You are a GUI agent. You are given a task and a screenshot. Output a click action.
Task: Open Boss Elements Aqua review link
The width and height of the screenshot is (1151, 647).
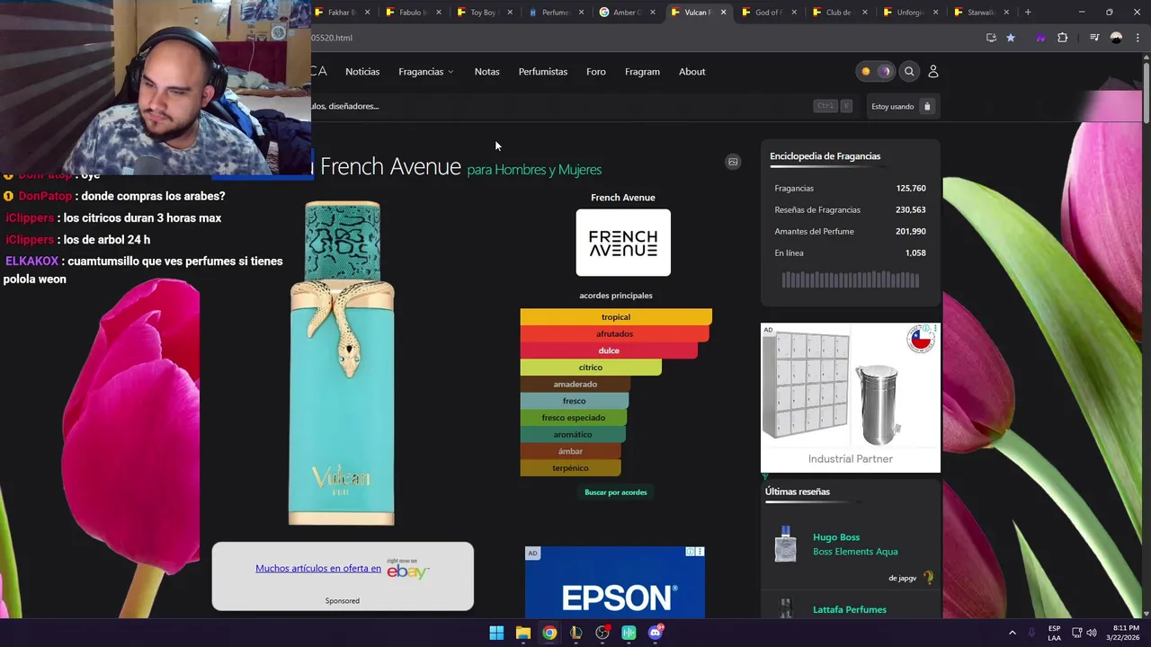(x=855, y=552)
